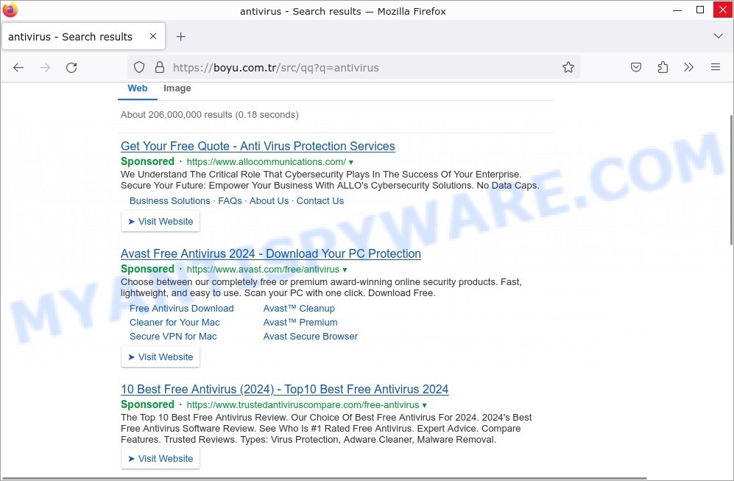Visit Website for Avast ad
Screen dimensions: 734x481
pyautogui.click(x=160, y=357)
